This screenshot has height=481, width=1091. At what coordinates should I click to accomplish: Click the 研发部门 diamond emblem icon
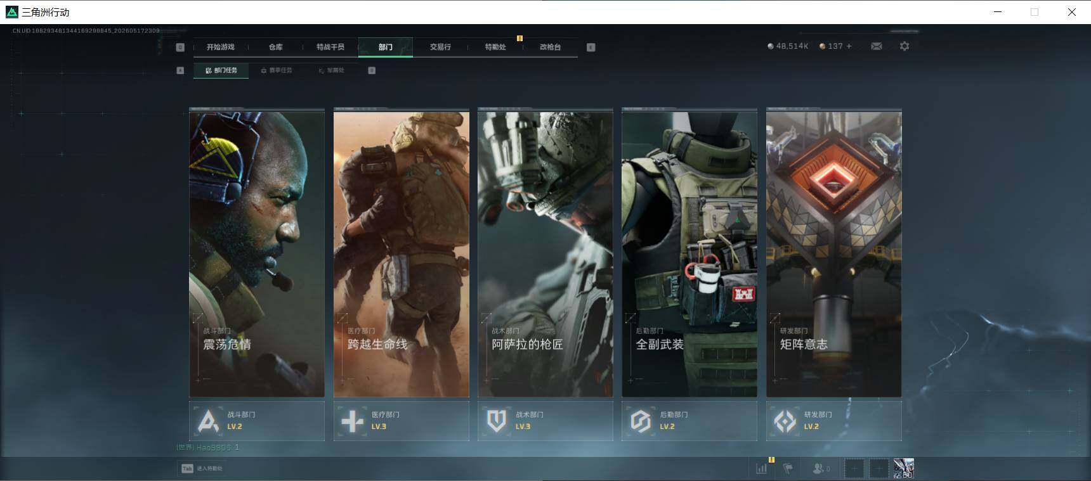785,421
